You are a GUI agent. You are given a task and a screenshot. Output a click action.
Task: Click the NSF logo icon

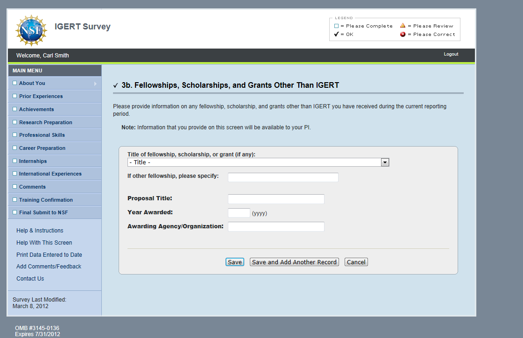[x=31, y=30]
